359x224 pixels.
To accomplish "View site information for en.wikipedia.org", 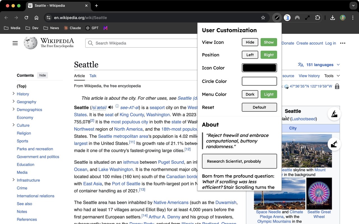I will tap(49, 18).
